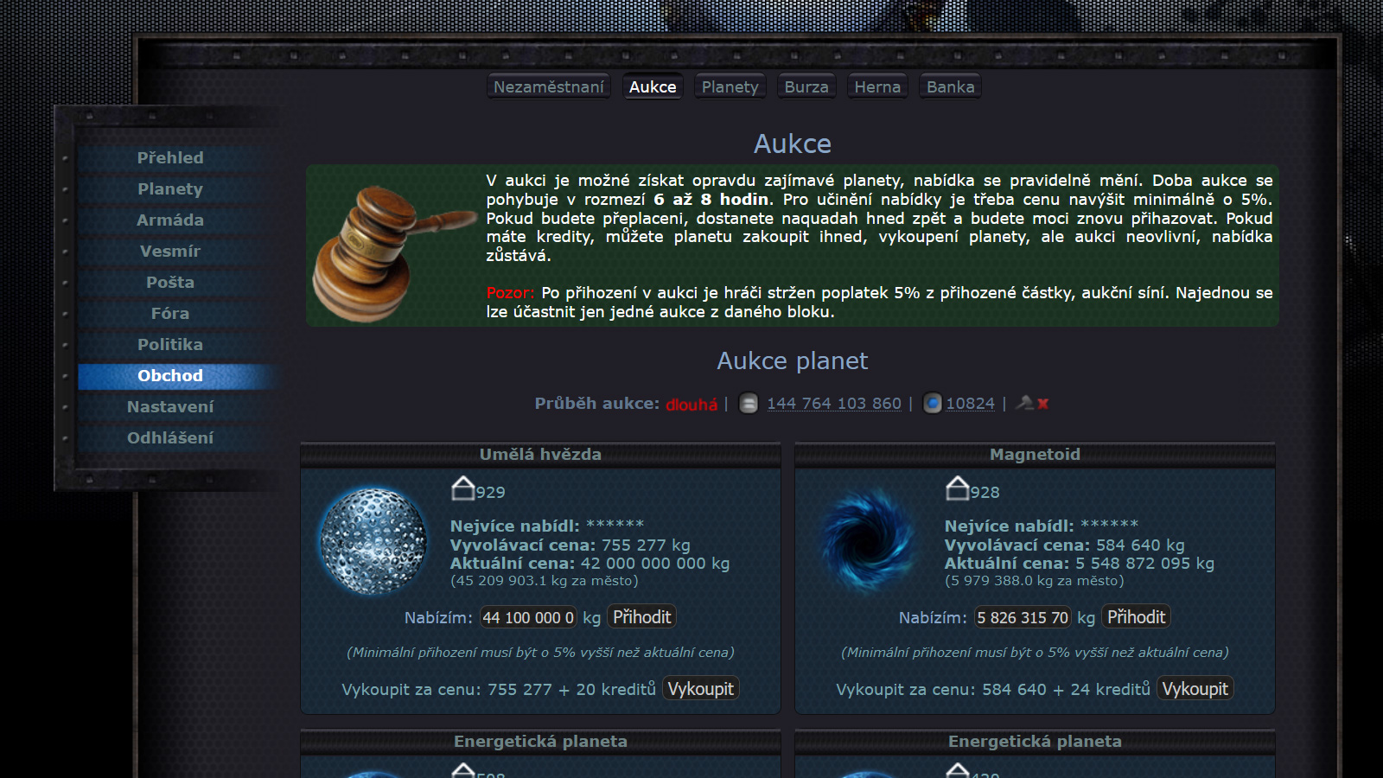Switch to the Burza tab
Screen dimensions: 1383x778
pos(806,87)
